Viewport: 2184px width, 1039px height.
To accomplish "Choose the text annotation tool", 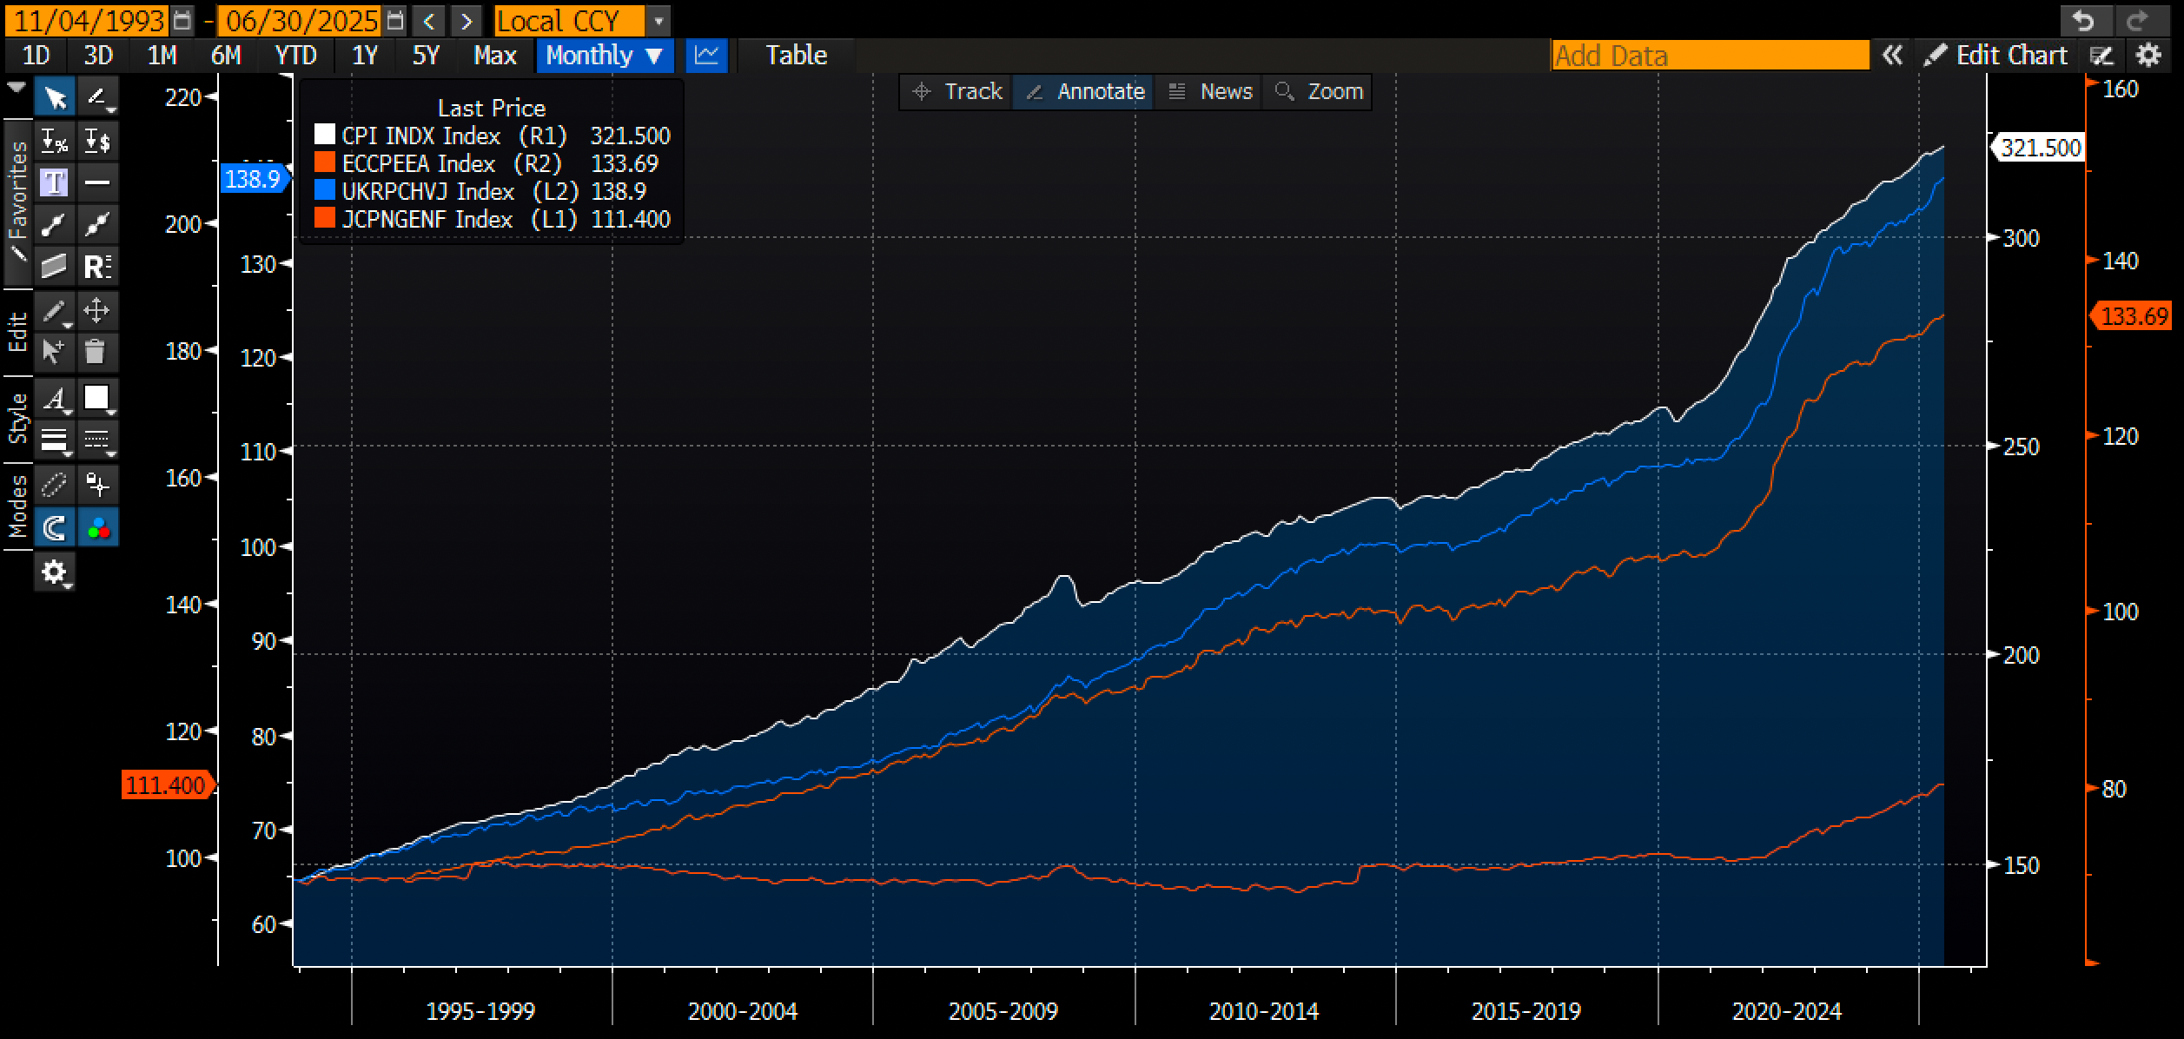I will click(x=54, y=182).
